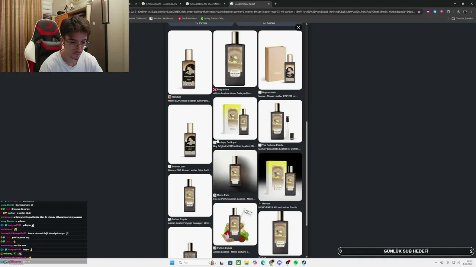
Task: Show hidden system tray icons
Action: 436,263
